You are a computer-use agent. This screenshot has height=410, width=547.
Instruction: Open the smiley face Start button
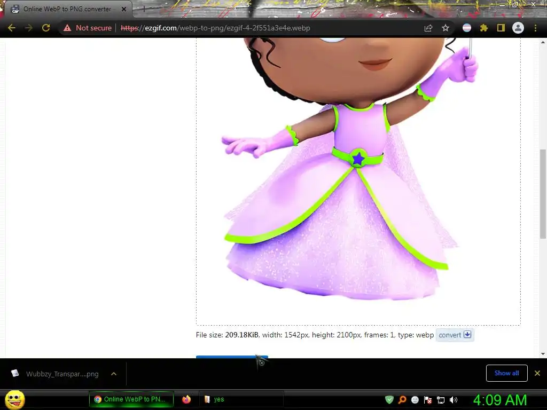click(14, 399)
